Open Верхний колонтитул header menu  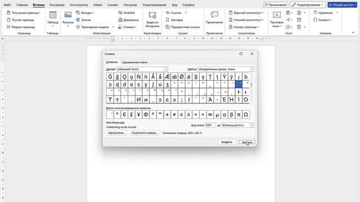246,13
